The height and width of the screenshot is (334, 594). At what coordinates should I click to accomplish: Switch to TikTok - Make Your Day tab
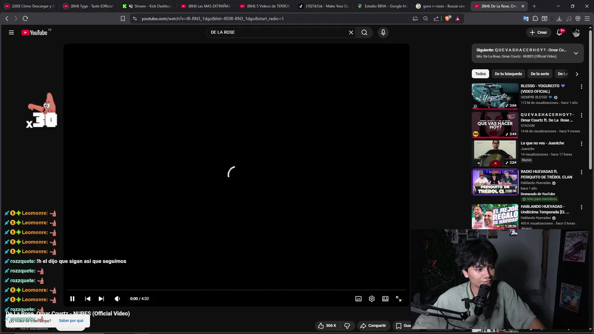click(x=323, y=6)
